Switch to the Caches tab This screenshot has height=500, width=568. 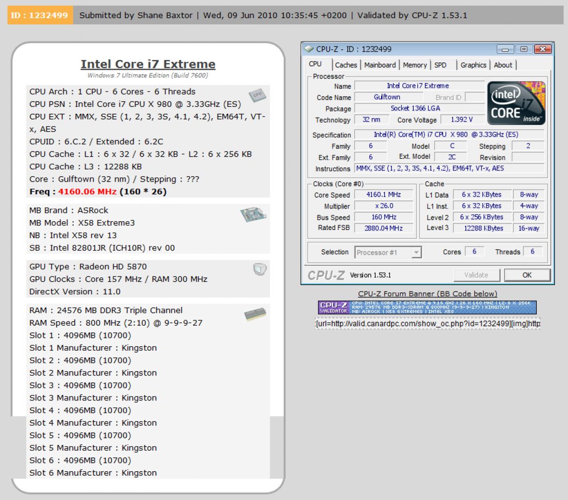click(346, 65)
